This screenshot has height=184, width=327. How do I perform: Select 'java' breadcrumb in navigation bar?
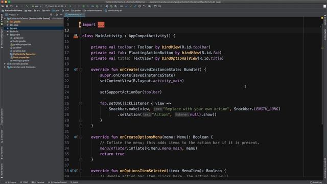pyautogui.click(x=56, y=10)
